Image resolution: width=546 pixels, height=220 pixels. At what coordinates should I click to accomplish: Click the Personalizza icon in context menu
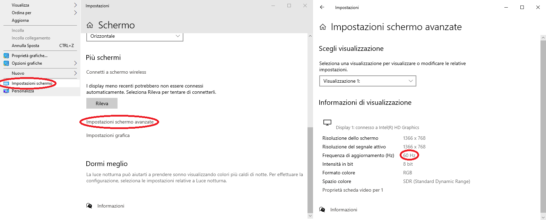tap(6, 91)
